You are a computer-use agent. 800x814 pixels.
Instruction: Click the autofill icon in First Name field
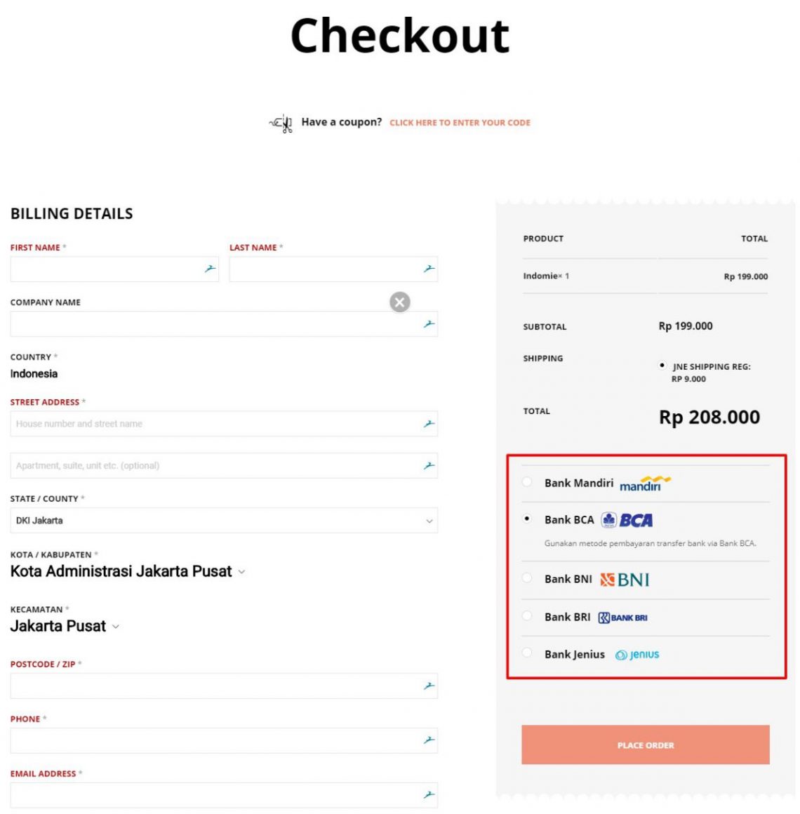point(210,268)
